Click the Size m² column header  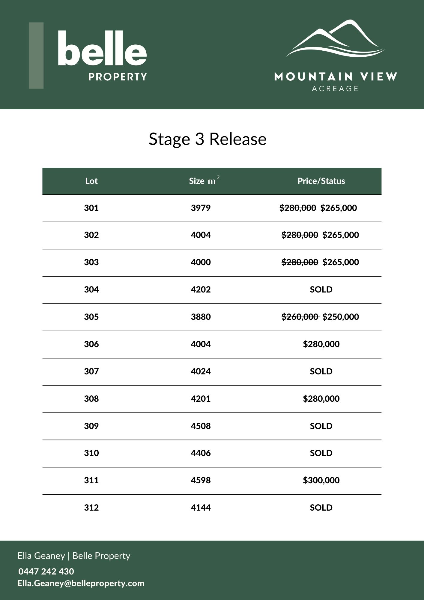(204, 181)
